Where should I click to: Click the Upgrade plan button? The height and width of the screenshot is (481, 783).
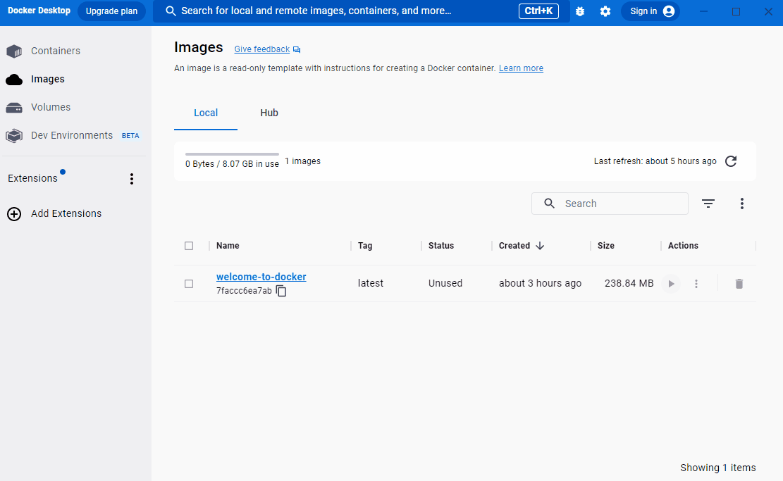[x=111, y=11]
